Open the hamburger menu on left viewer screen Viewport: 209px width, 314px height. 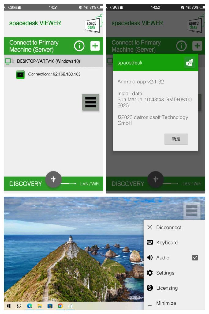[91, 102]
